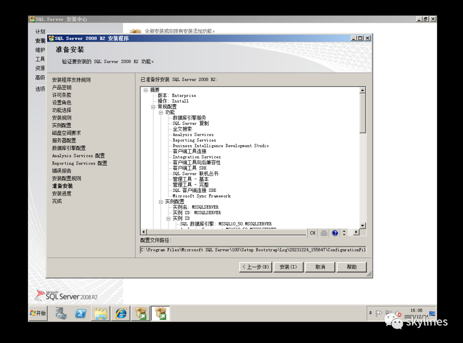This screenshot has height=343, width=463.
Task: Cancel setup with 取消 button
Action: [320, 267]
